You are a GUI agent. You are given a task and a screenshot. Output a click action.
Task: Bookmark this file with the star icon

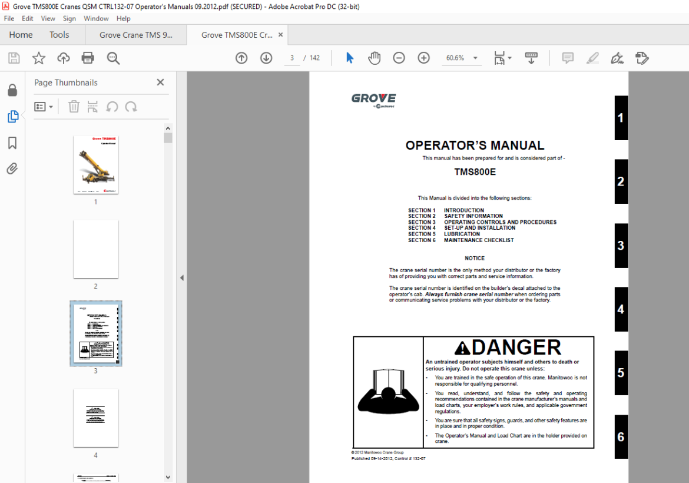pyautogui.click(x=39, y=58)
